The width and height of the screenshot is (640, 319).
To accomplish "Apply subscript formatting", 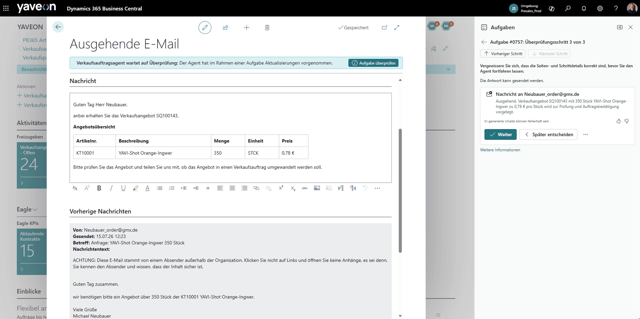I will (x=293, y=188).
